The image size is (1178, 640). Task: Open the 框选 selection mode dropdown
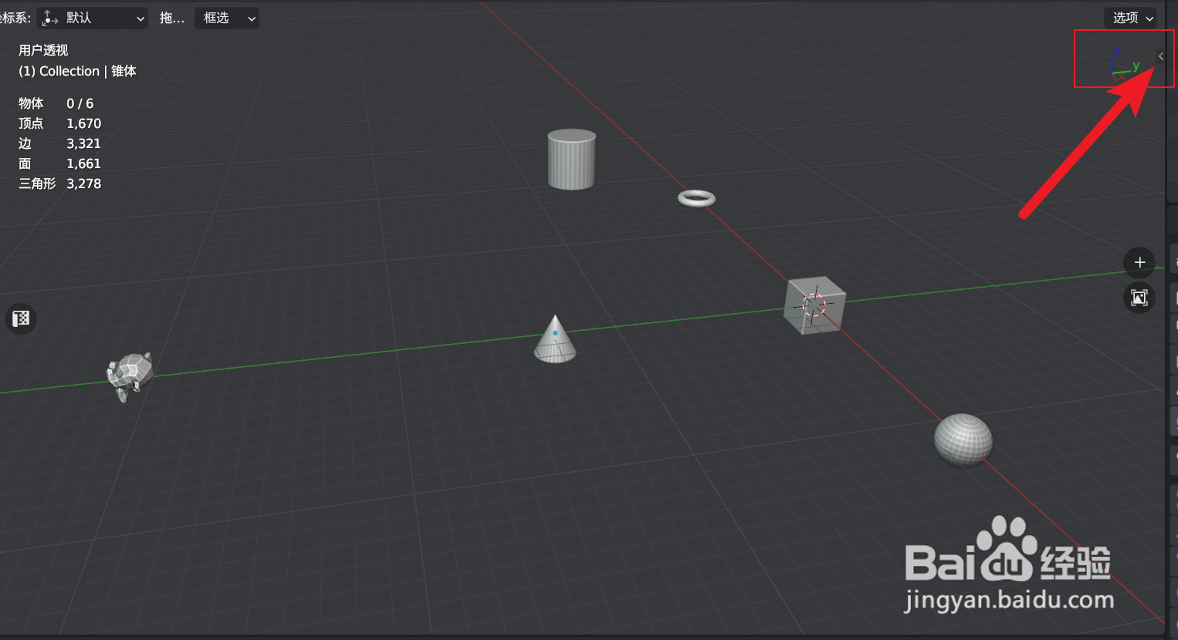tap(227, 18)
